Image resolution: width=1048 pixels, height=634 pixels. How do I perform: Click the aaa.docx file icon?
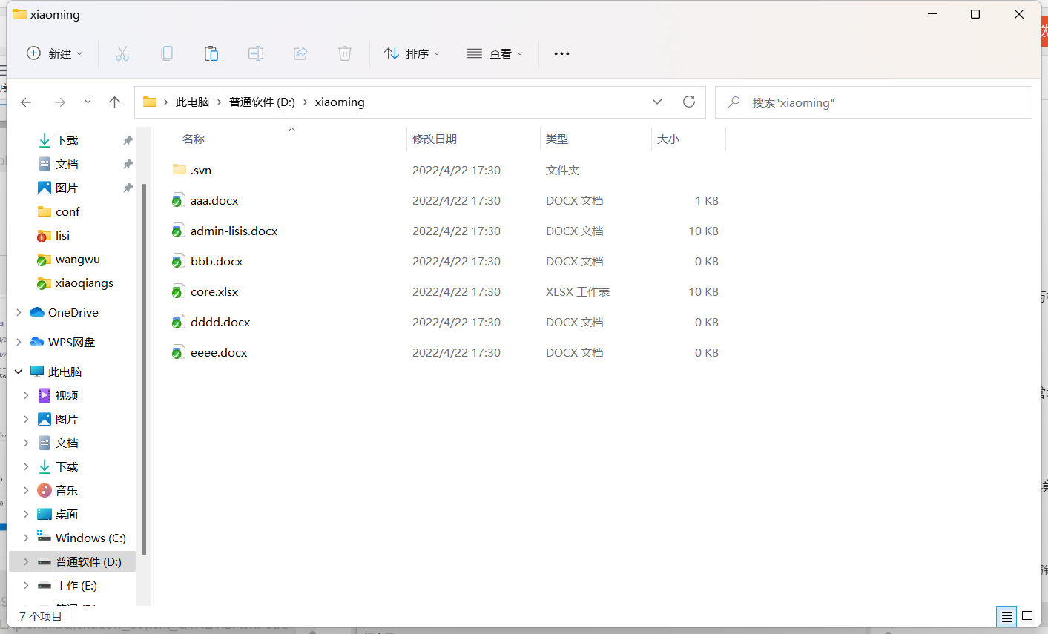(x=179, y=200)
